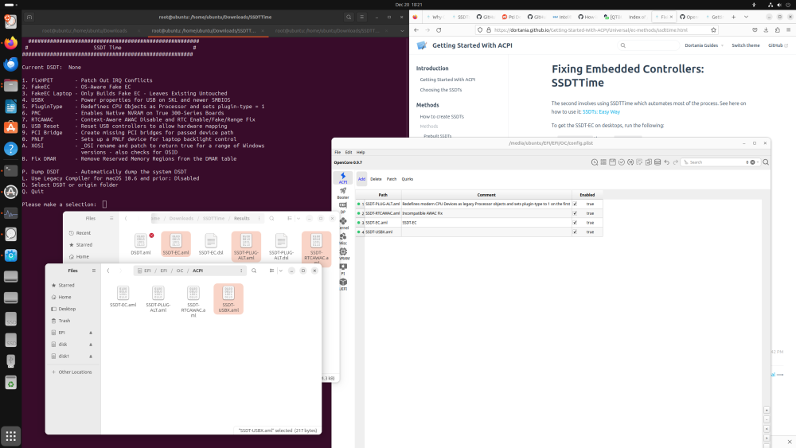Open view options chevron in the ACPI Files window
796x448 pixels.
pyautogui.click(x=280, y=271)
